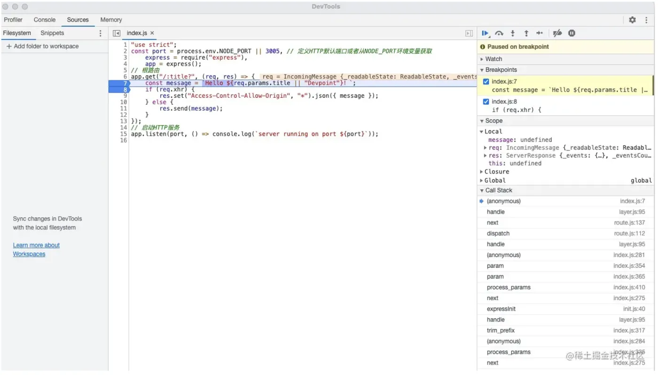Hide the navigator sidebar

click(117, 33)
